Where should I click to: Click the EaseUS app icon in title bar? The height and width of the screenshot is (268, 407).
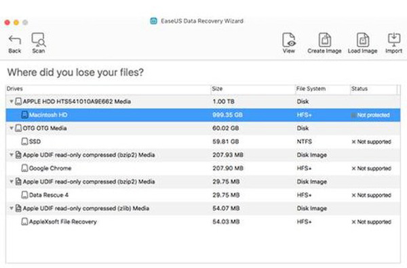154,21
